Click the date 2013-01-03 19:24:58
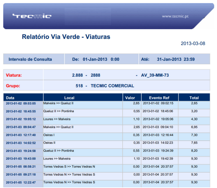The width and height of the screenshot is (217, 188). [21, 151]
